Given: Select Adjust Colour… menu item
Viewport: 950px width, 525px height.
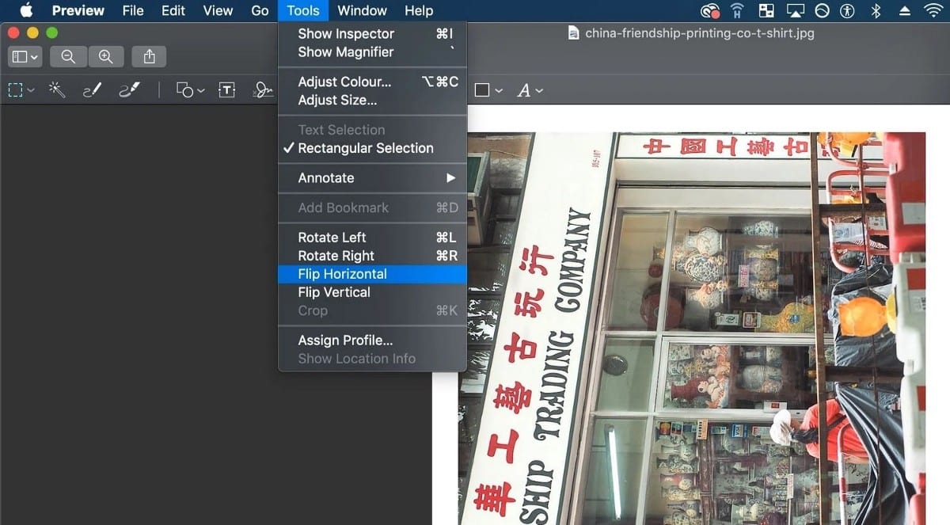Looking at the screenshot, I should point(372,82).
